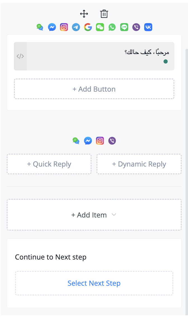188x318 pixels.
Task: Click the move (drag handle) icon
Action: coord(84,14)
